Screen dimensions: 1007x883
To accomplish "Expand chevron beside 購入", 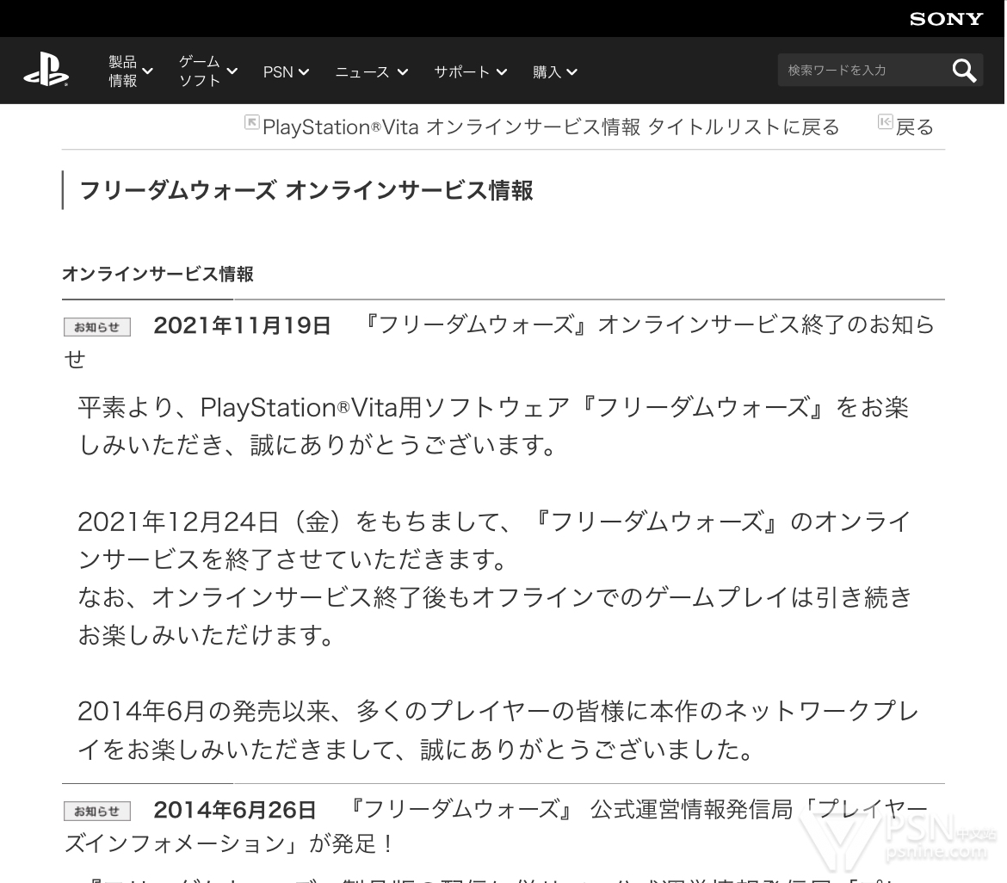I will pyautogui.click(x=571, y=72).
